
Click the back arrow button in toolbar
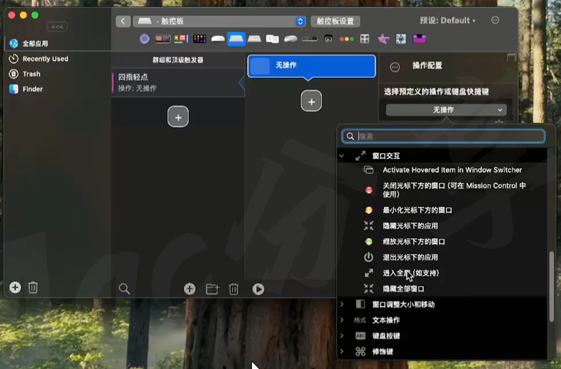tap(123, 21)
